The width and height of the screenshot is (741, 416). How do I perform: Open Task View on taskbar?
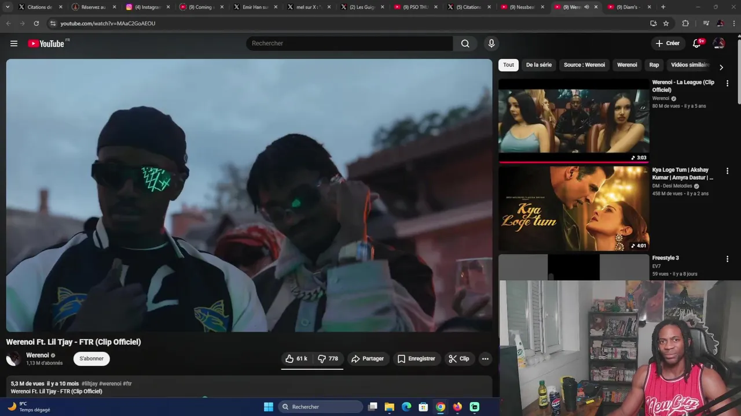pos(373,407)
